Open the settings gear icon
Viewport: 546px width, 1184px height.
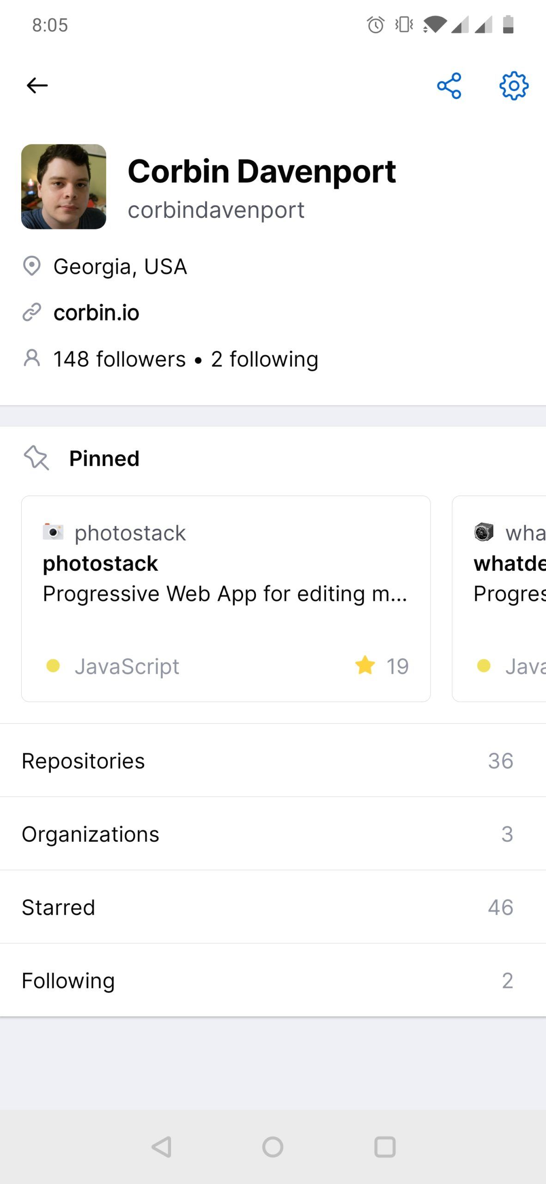[x=514, y=86]
